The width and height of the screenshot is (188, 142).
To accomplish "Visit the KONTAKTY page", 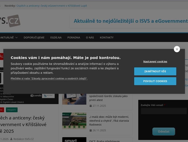I will 107,37.
